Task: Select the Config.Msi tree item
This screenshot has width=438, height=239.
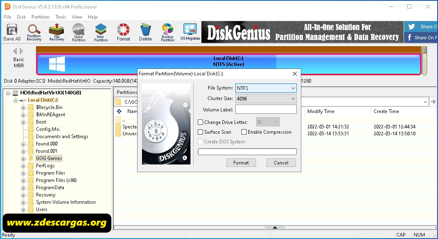Action: click(47, 129)
